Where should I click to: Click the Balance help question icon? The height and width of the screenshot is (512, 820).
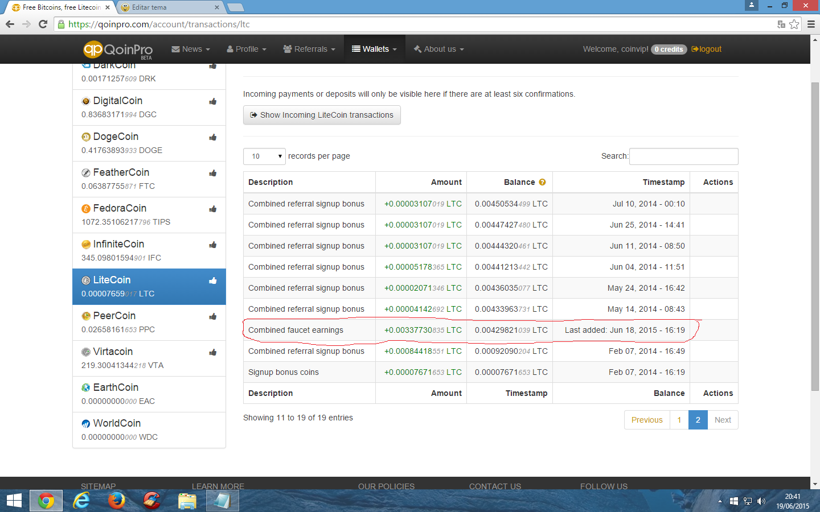coord(542,182)
